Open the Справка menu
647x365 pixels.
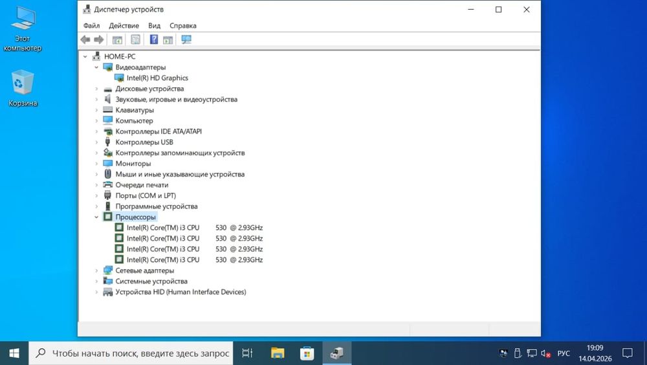[x=183, y=26]
